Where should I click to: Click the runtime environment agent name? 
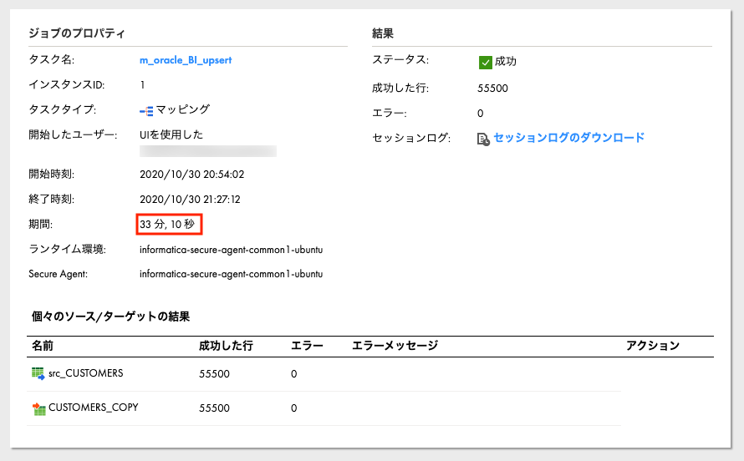click(231, 250)
